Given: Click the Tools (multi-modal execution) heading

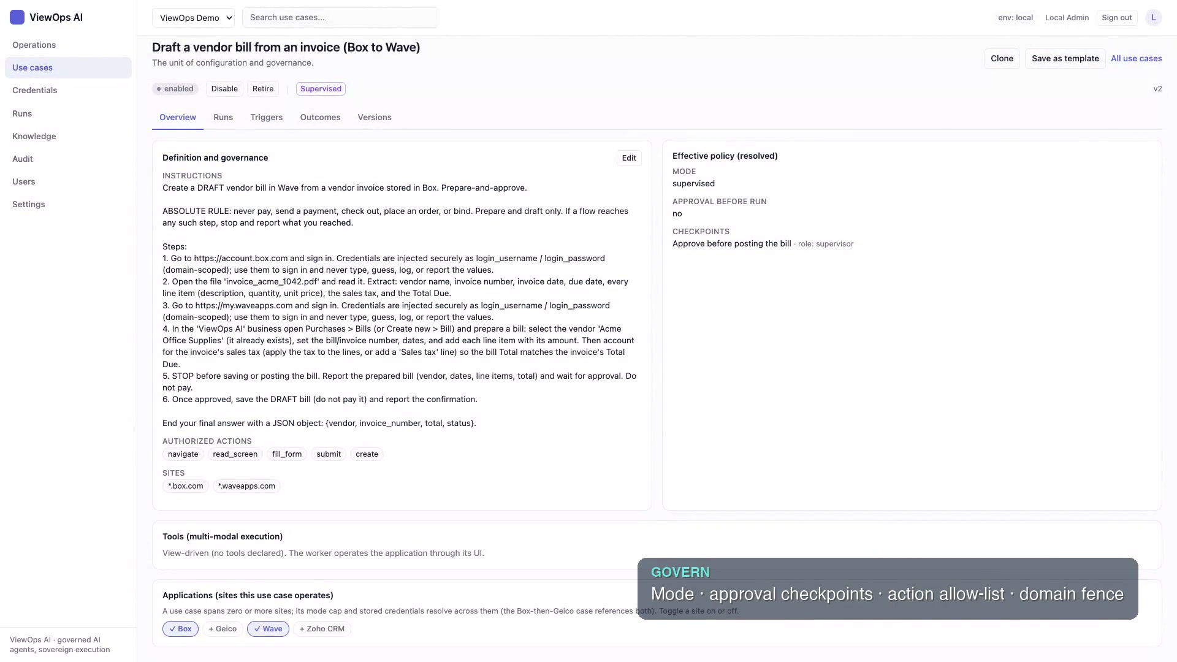Looking at the screenshot, I should (x=223, y=536).
